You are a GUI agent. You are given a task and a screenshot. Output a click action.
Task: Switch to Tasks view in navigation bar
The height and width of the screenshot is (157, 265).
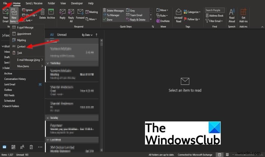[x=31, y=147]
